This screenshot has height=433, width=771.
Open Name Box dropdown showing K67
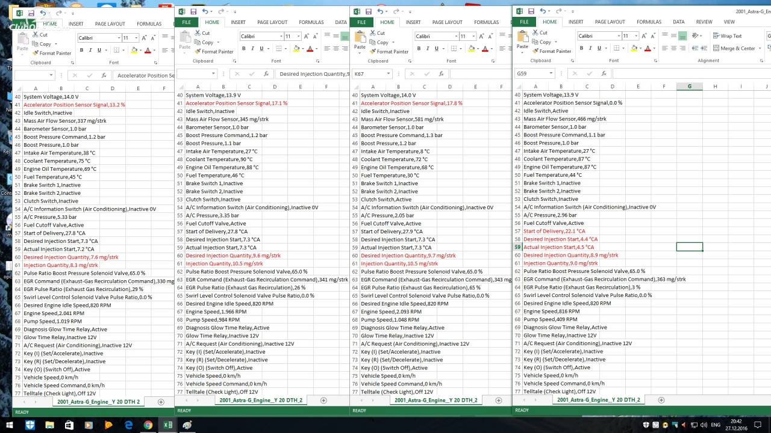[389, 73]
